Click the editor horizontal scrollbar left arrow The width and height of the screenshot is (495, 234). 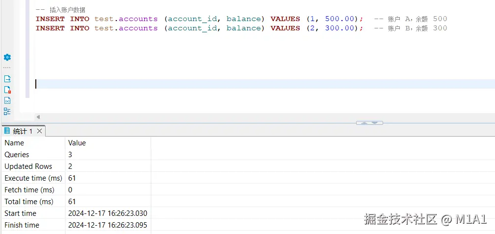click(x=38, y=117)
